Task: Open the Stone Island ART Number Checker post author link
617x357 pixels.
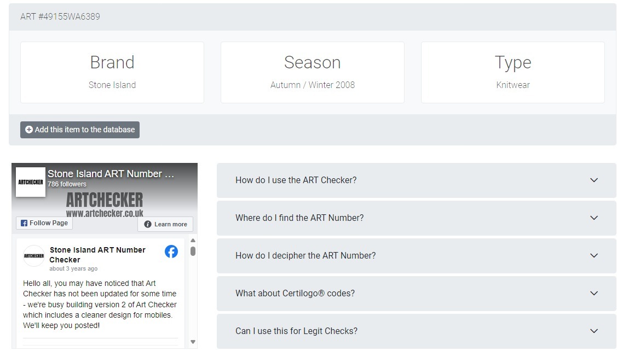Action: coord(97,255)
